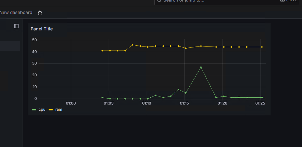
Task: Click the cpu data point at value 8
Action: (x=178, y=89)
